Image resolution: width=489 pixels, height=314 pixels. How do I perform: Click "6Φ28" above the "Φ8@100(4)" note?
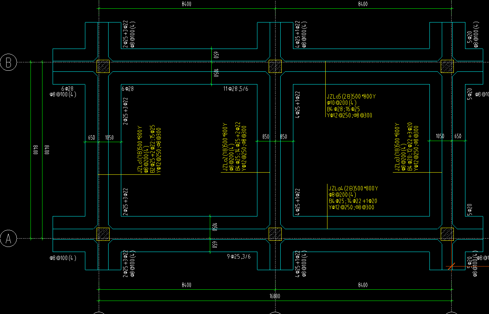[x=68, y=89]
